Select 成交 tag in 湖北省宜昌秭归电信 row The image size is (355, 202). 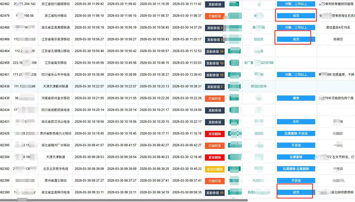(296, 192)
